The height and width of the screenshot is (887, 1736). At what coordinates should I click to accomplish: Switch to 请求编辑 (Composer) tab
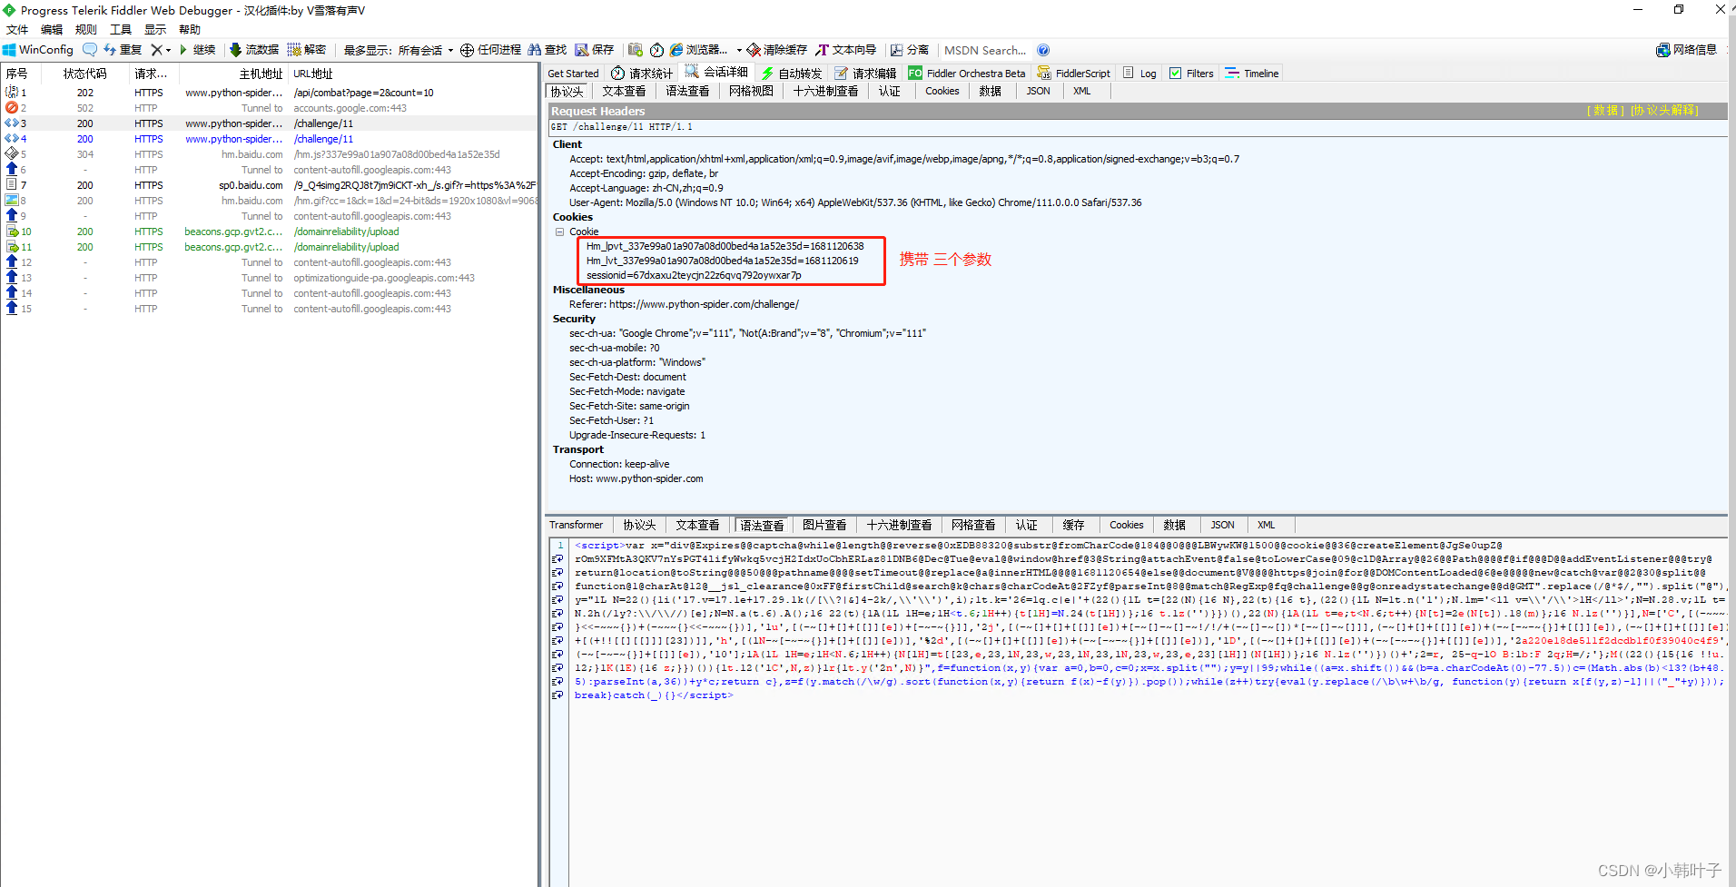[866, 74]
